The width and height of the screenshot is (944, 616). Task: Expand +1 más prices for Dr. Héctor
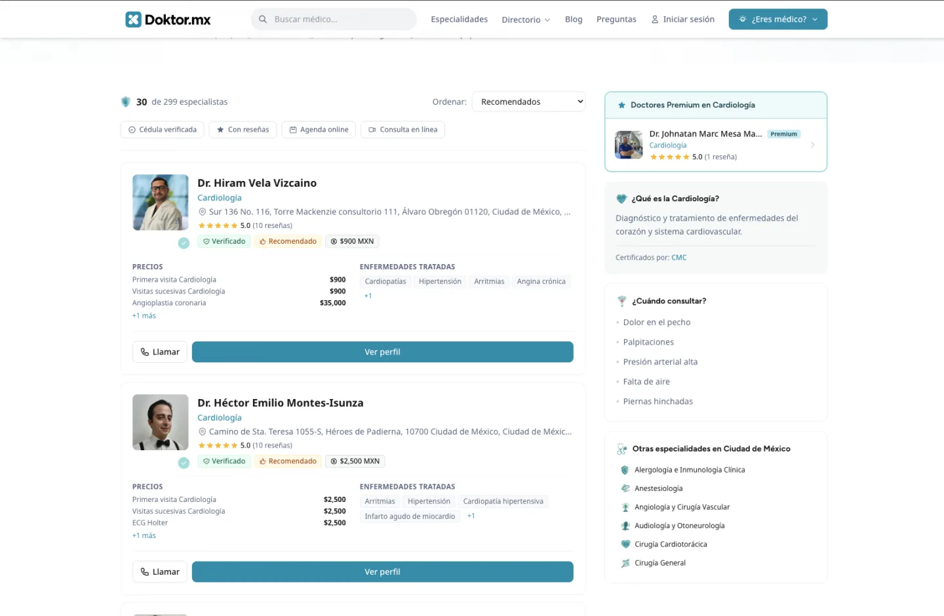pyautogui.click(x=144, y=536)
